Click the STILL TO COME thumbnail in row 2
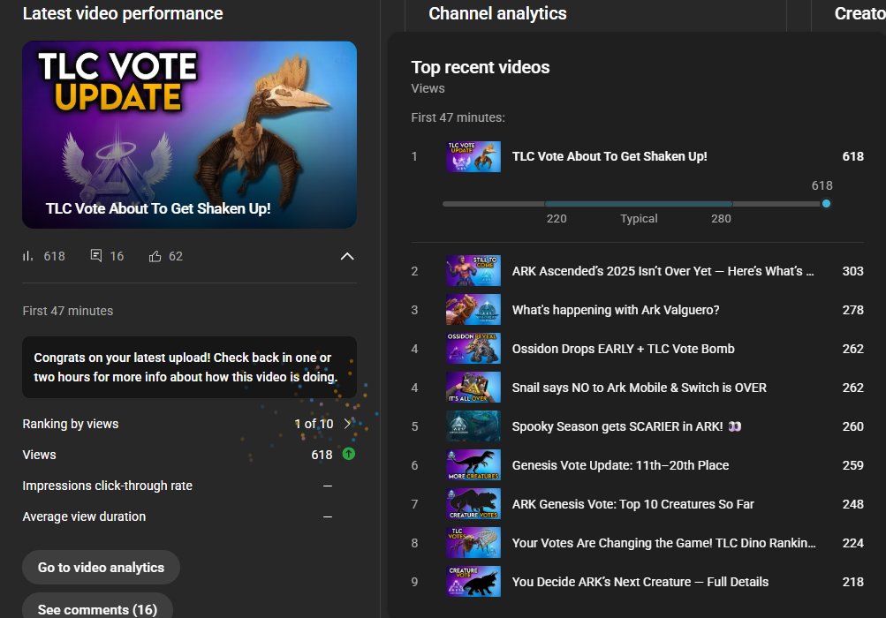 tap(473, 271)
